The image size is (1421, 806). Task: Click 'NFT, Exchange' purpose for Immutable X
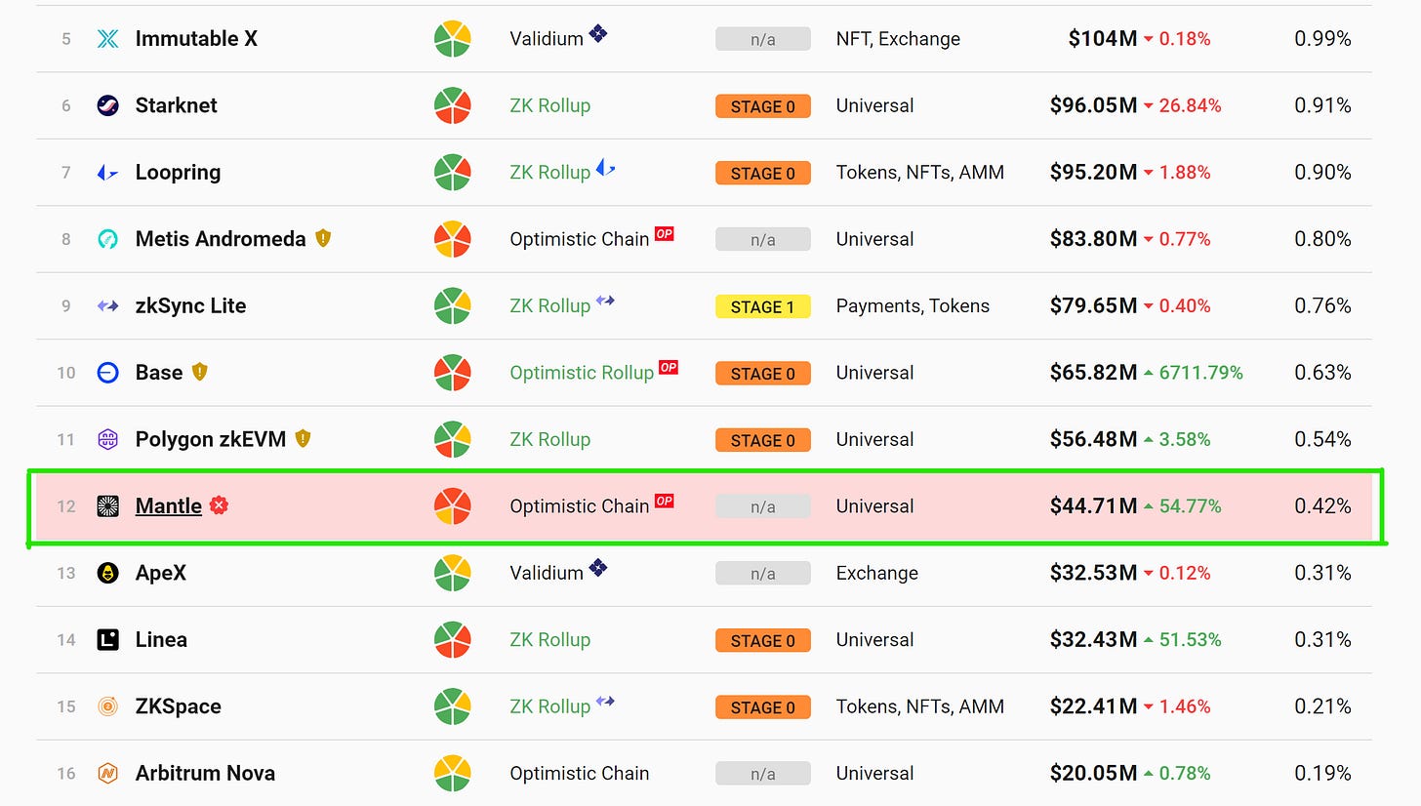pos(898,39)
